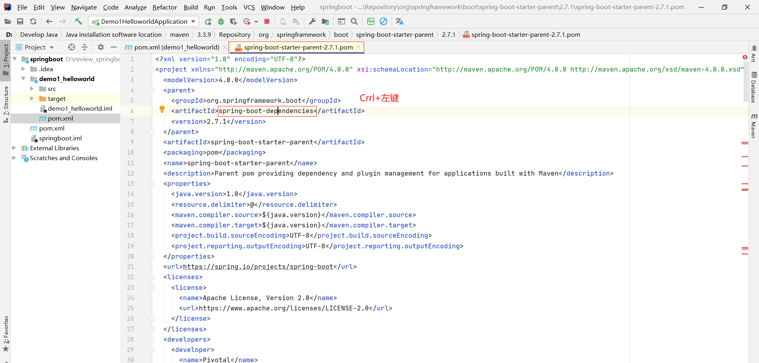Viewport: 759px width, 363px height.
Task: Expand the target folder in the project tree
Action: pos(32,98)
